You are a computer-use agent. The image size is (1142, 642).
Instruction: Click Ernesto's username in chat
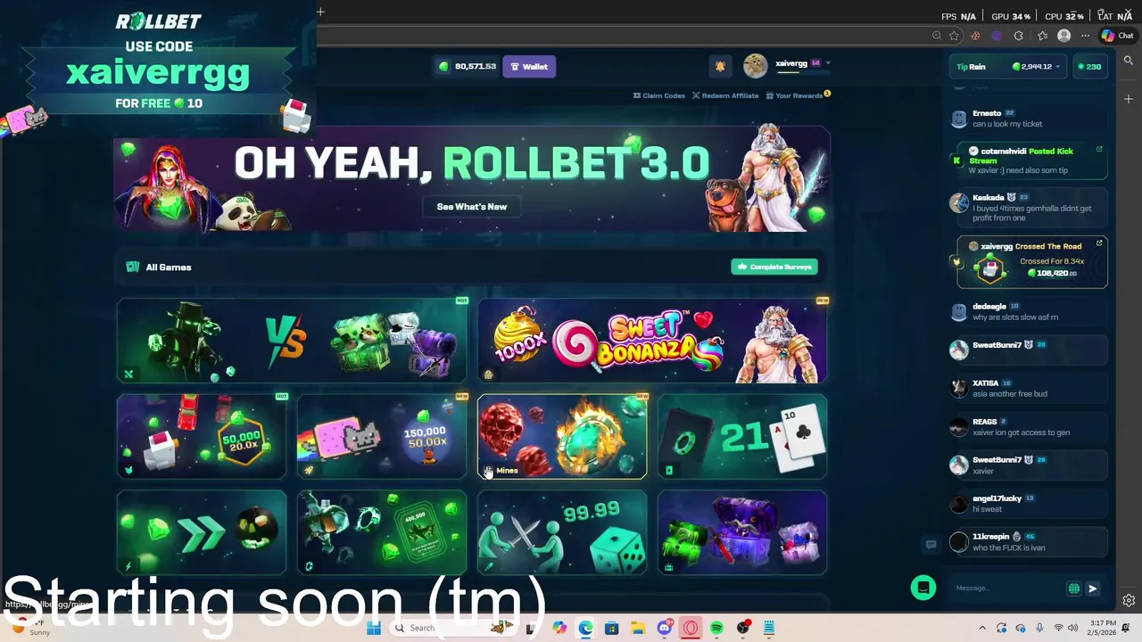(987, 113)
